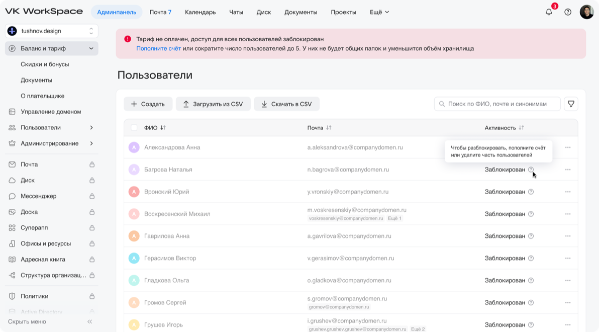Click the Создать button
The height and width of the screenshot is (332, 599).
point(148,104)
